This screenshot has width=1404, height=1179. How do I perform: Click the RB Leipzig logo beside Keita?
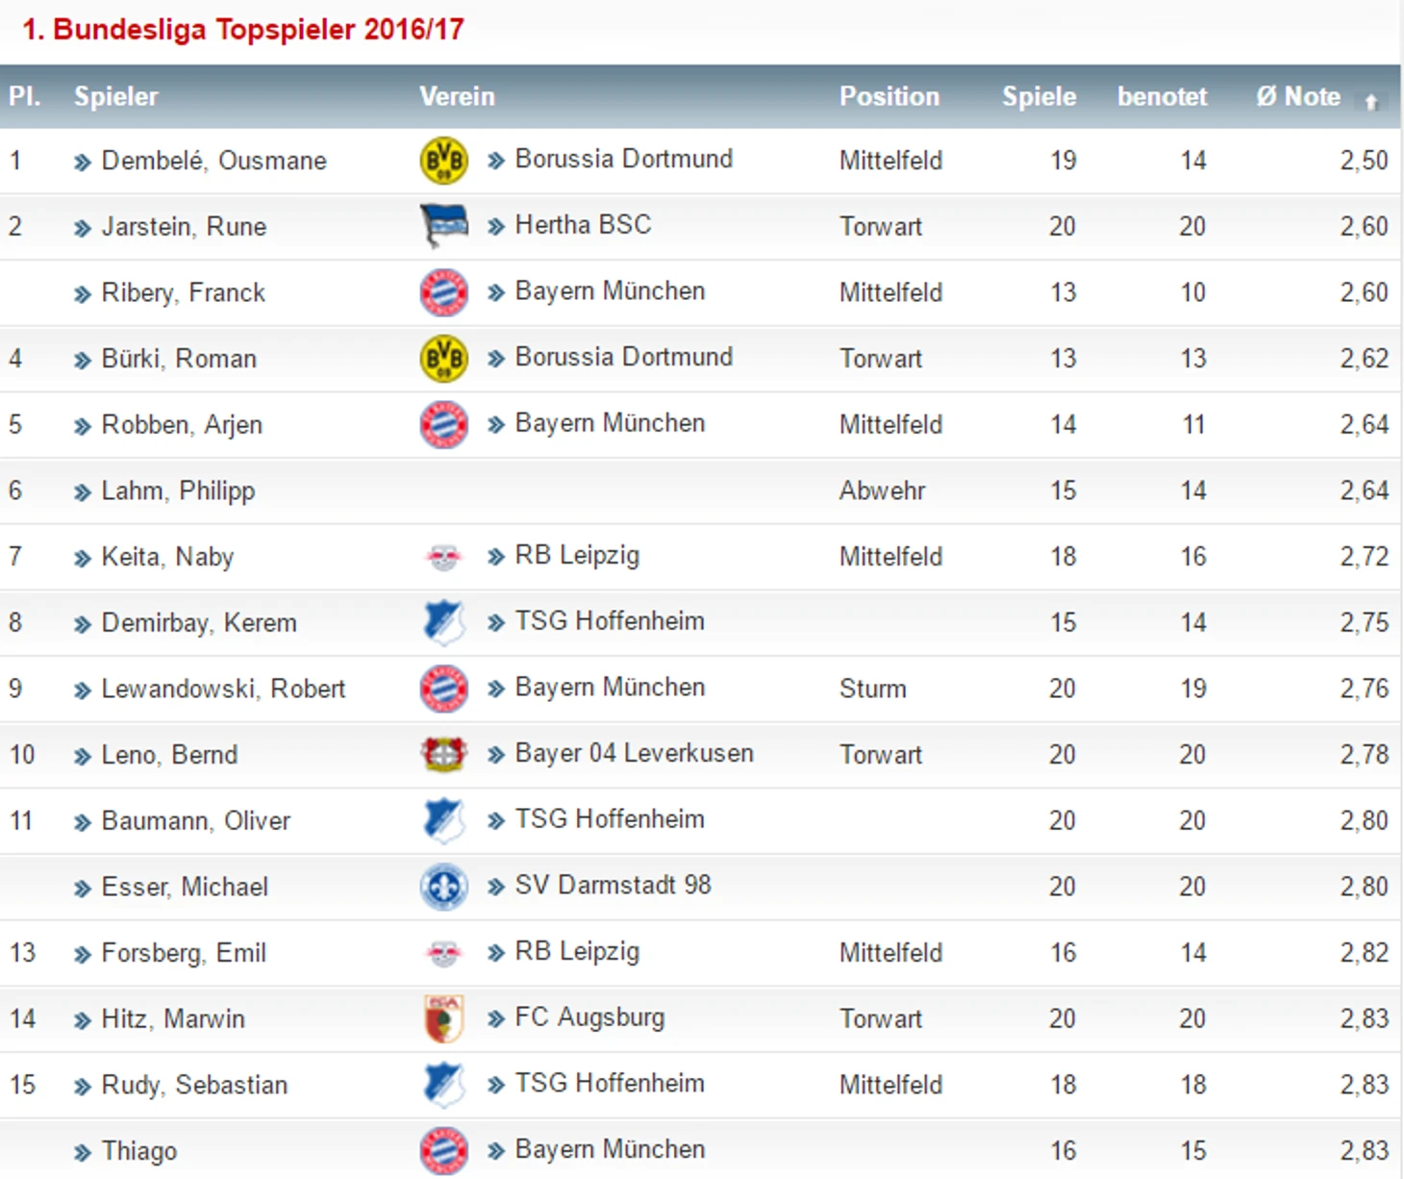[x=443, y=557]
